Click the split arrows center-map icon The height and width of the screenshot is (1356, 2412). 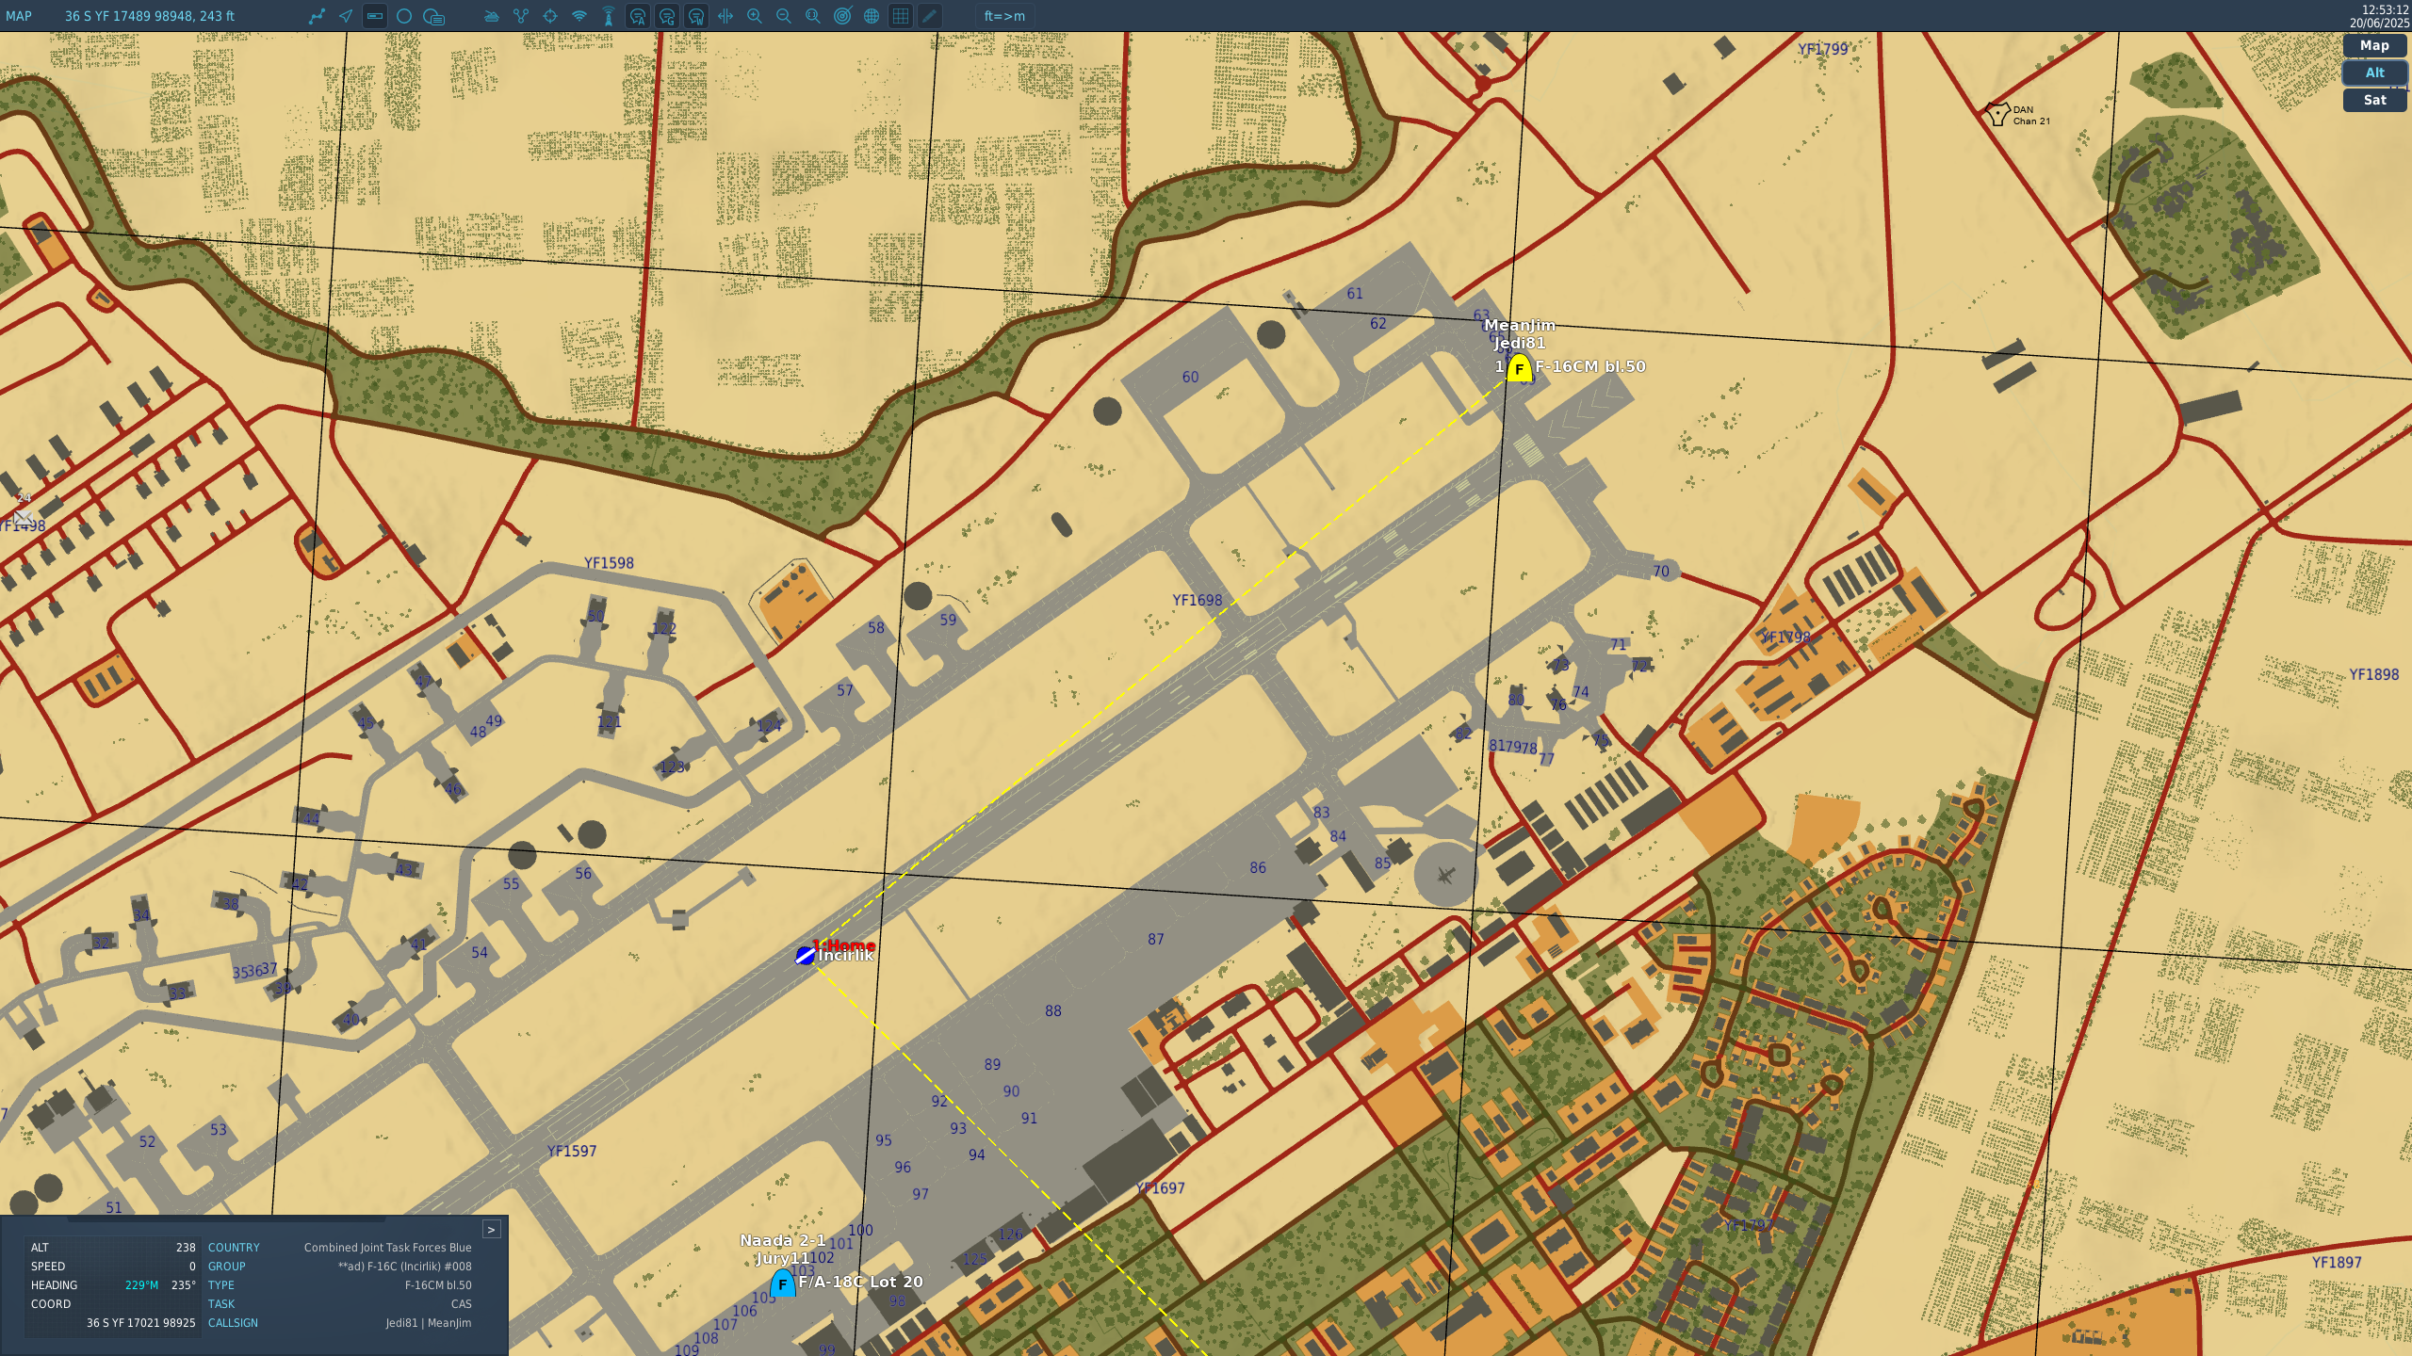coord(725,16)
